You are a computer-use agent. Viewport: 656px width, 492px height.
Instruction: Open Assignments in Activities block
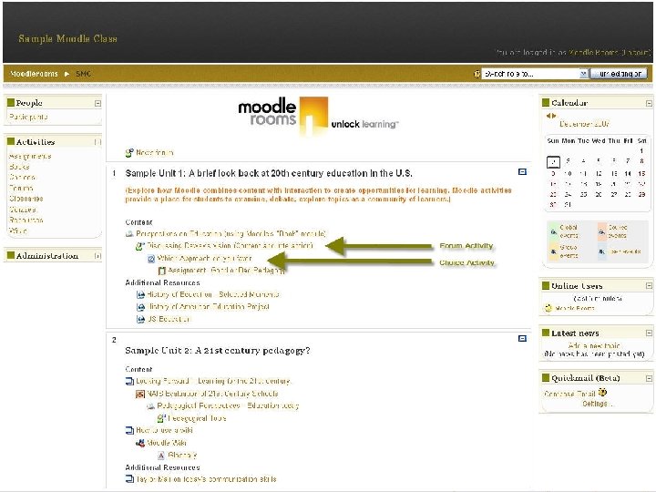click(30, 157)
